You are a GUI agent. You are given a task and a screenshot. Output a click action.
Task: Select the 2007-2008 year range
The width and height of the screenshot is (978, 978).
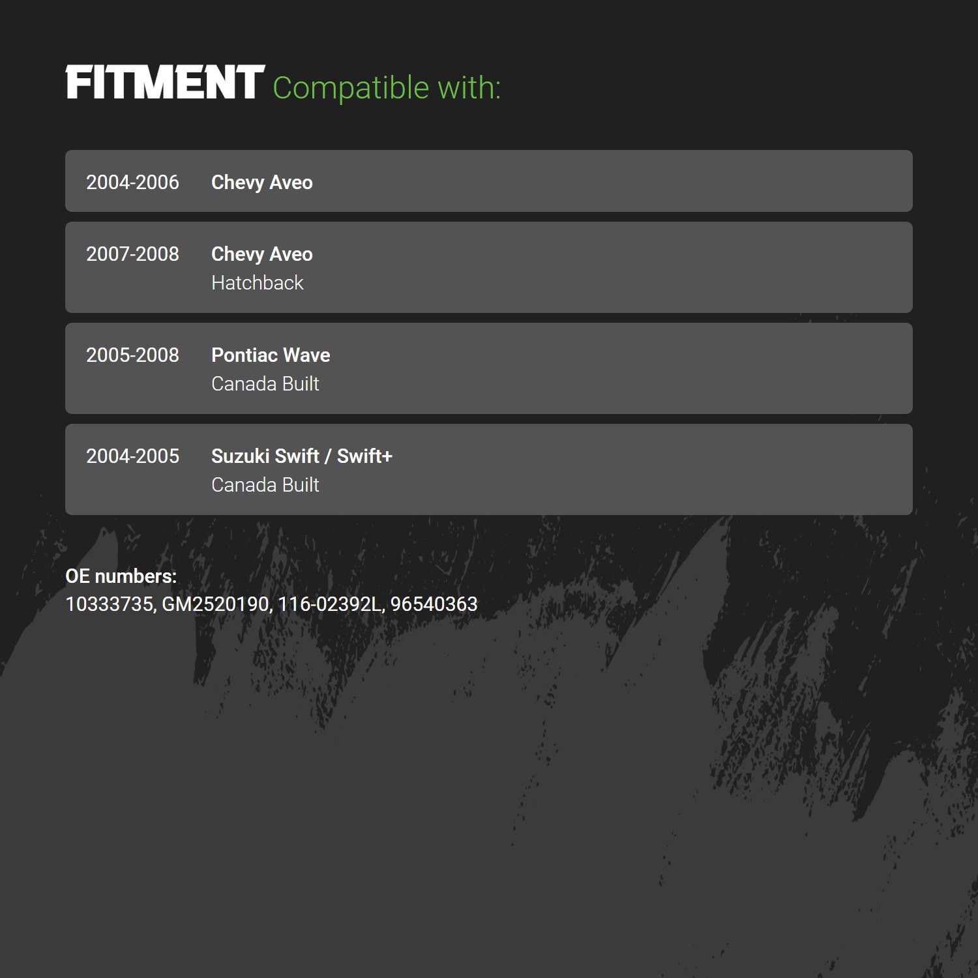[132, 254]
